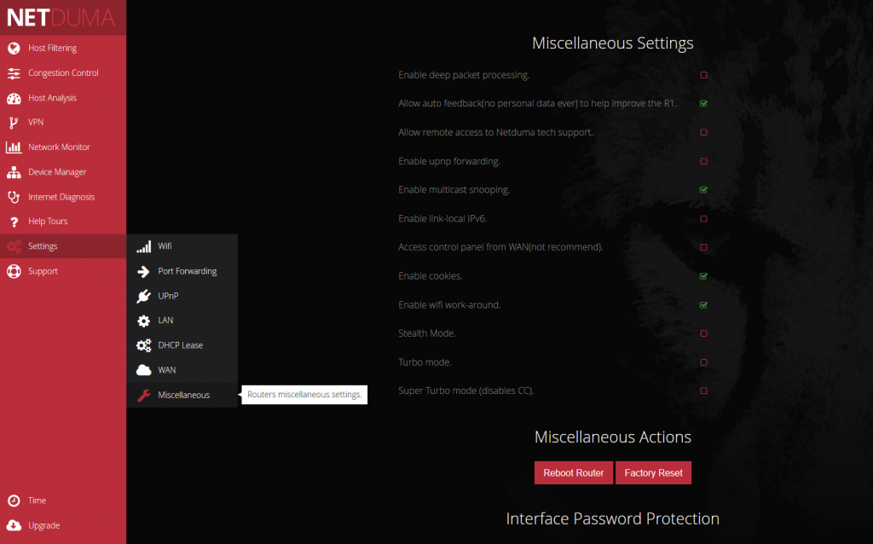
Task: Click the Factory Reset button
Action: coord(653,473)
